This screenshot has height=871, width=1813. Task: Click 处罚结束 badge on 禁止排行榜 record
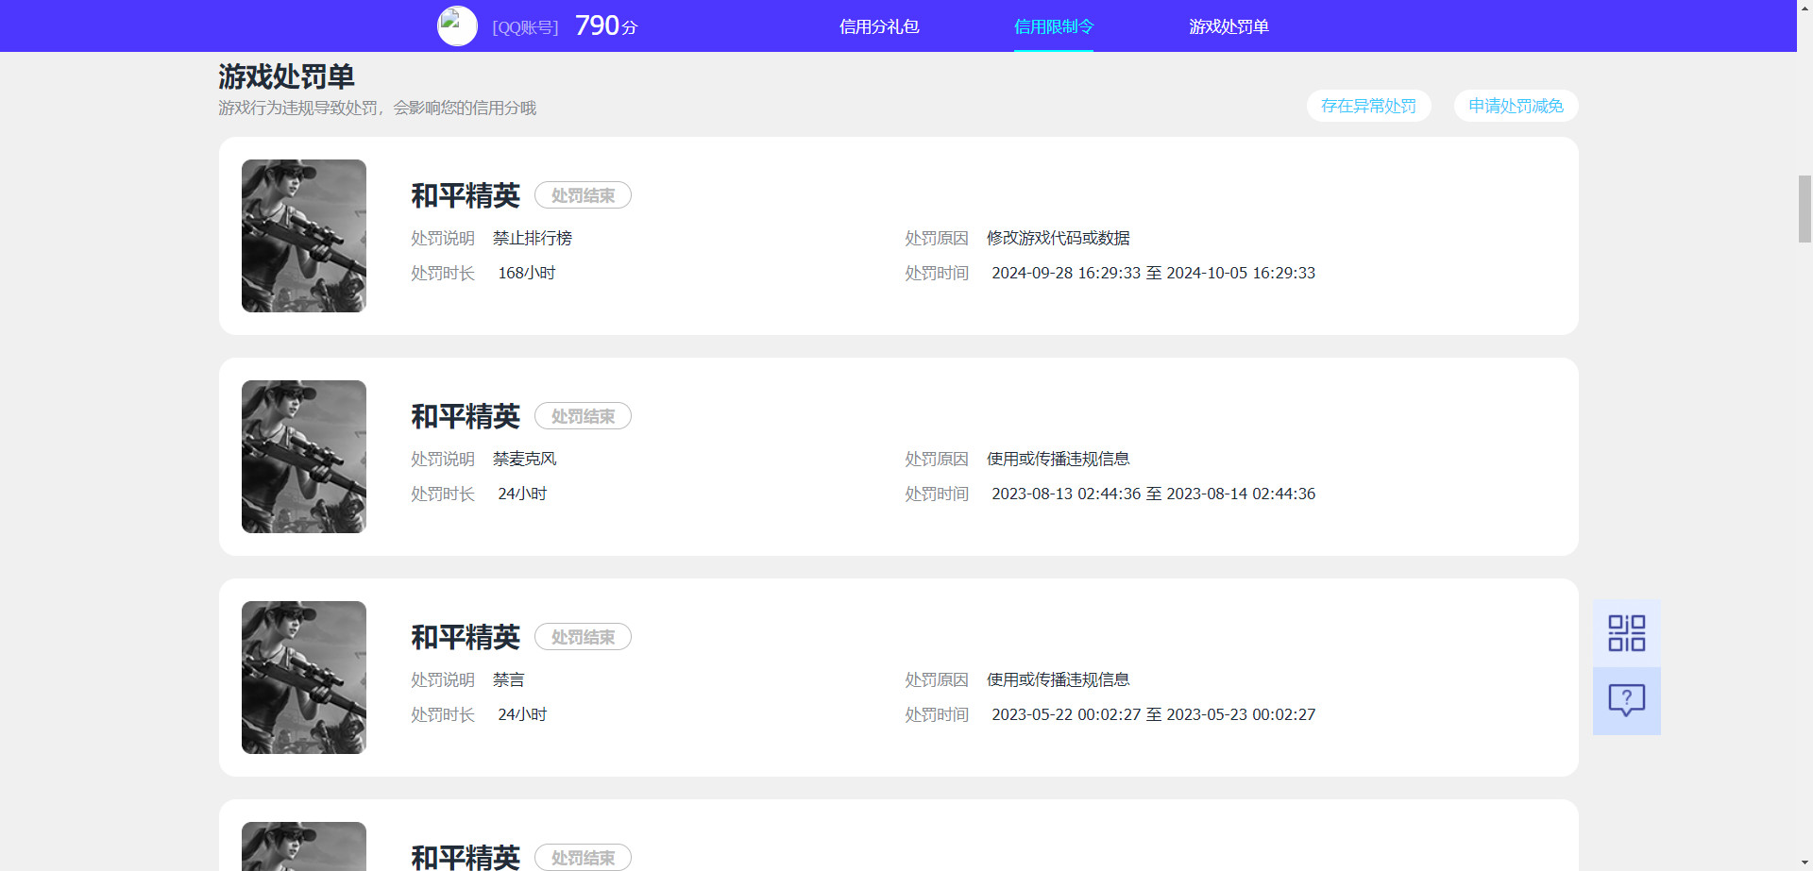tap(583, 195)
